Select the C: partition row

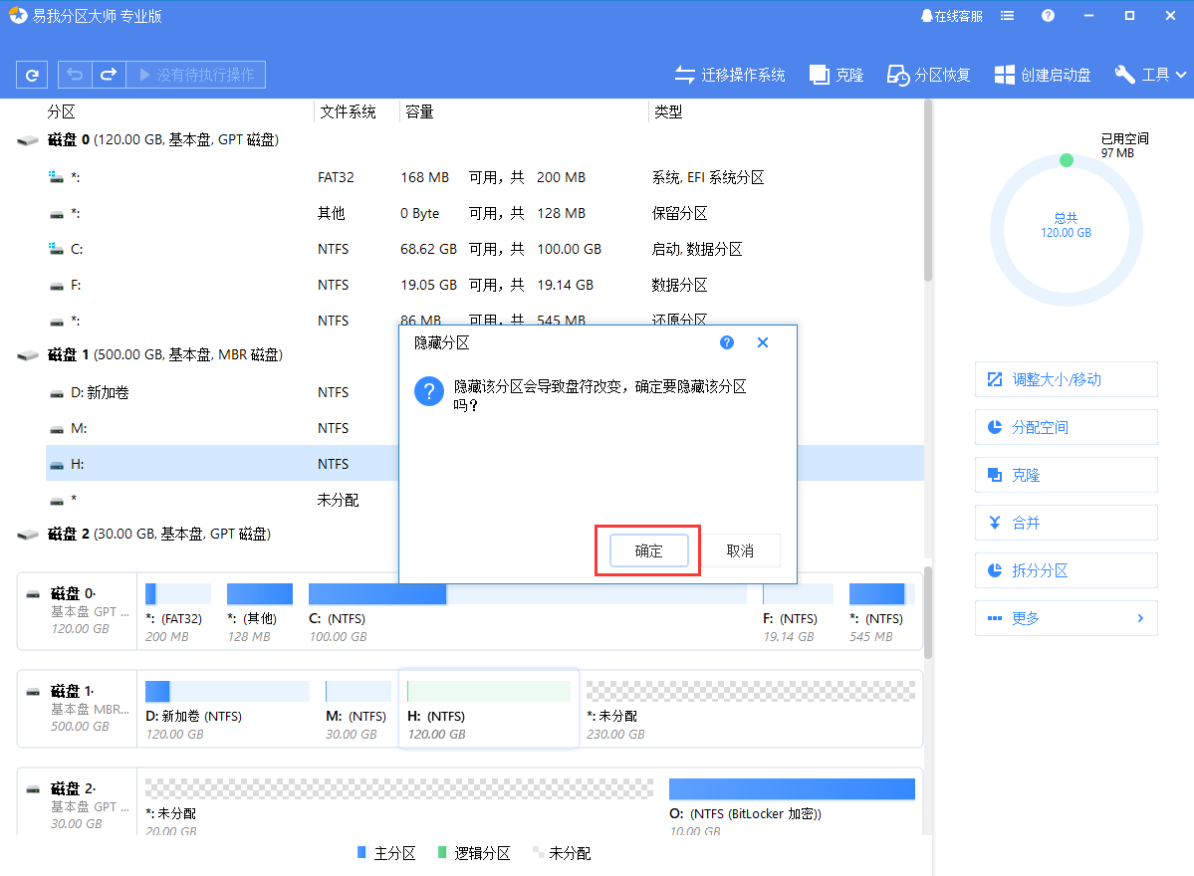click(398, 249)
